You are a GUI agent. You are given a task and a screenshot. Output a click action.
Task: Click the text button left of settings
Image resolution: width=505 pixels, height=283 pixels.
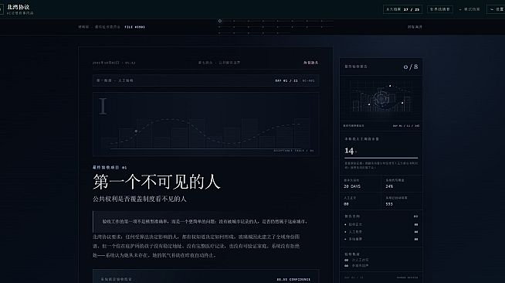click(x=469, y=9)
